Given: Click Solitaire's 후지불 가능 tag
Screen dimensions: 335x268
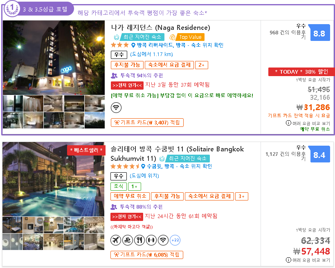Looking at the screenshot, I should [167, 196].
